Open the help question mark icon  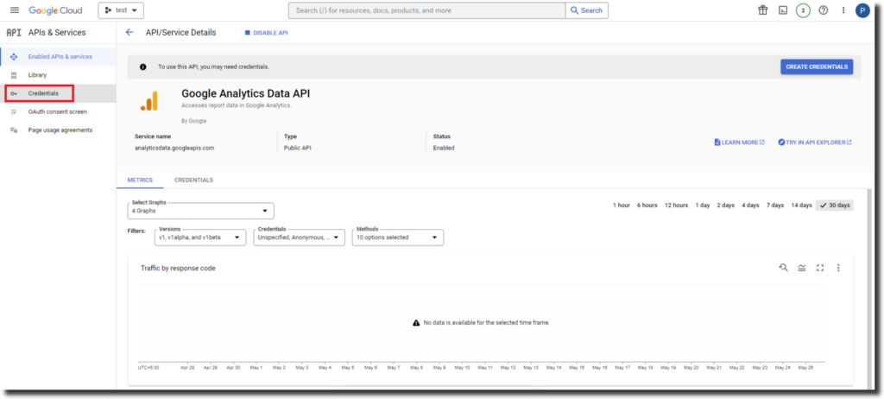point(823,10)
